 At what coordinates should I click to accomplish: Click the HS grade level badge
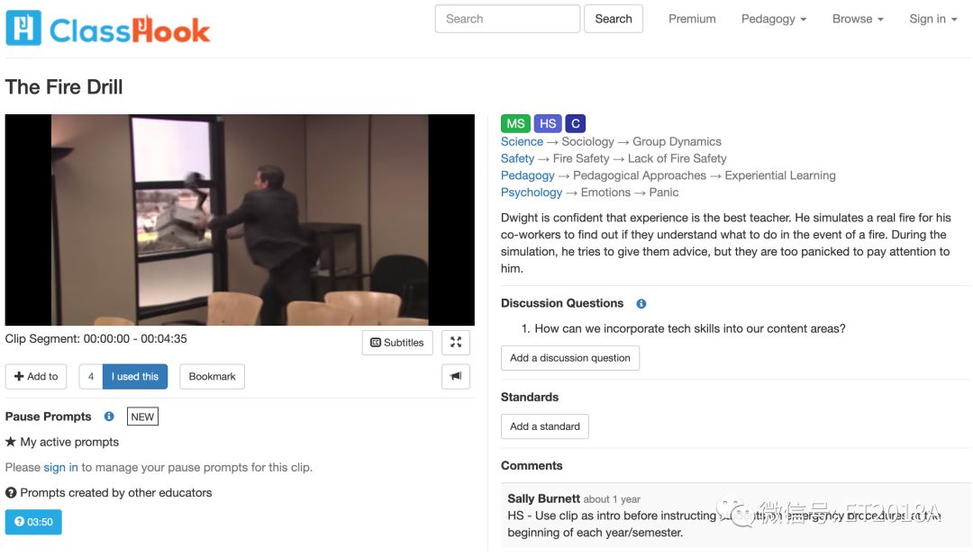pyautogui.click(x=548, y=123)
